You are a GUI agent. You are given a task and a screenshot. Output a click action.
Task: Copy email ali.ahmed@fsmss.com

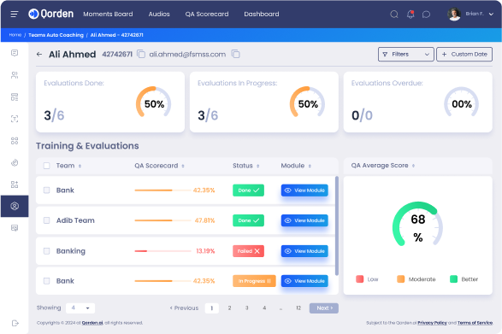[x=236, y=54]
